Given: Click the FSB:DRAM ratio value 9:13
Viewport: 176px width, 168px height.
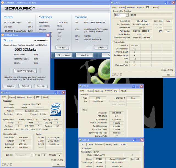Looking at the screenshot, I should [116, 116].
